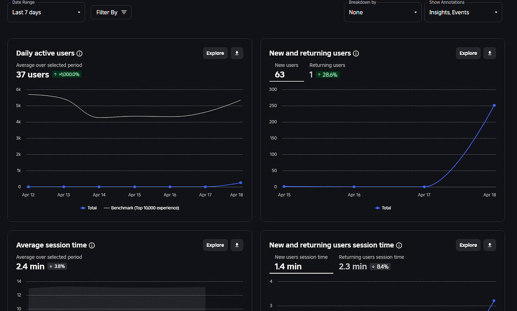Explore the Average session time chart
This screenshot has width=517, height=311.
(215, 245)
